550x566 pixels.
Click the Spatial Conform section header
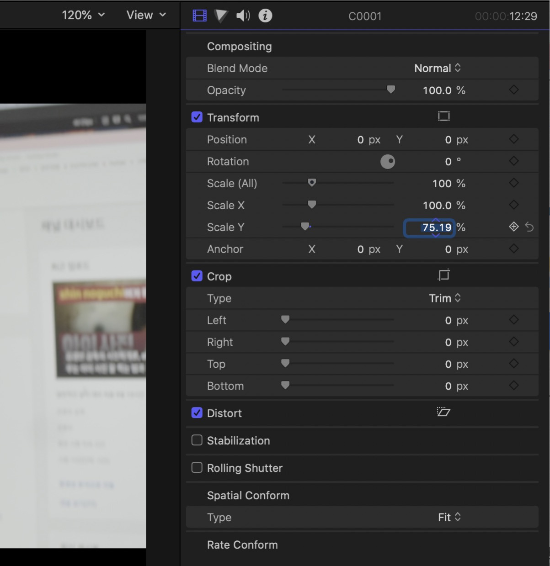click(248, 496)
